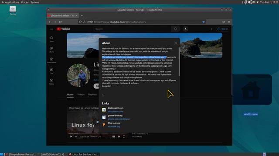Click the network tray icon
Image resolution: width=279 pixels, height=156 pixels.
pyautogui.click(x=254, y=2)
